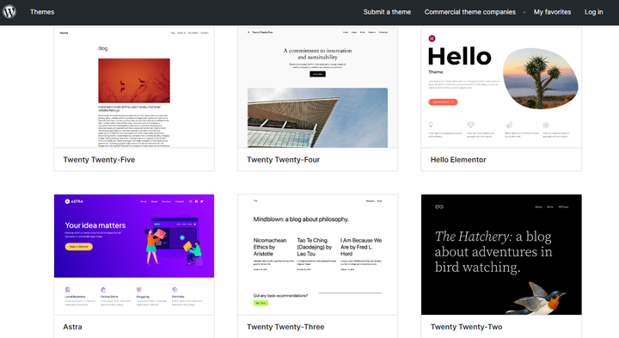Click the Twenty Twenty-Three theme name
This screenshot has height=338, width=619.
pyautogui.click(x=285, y=327)
